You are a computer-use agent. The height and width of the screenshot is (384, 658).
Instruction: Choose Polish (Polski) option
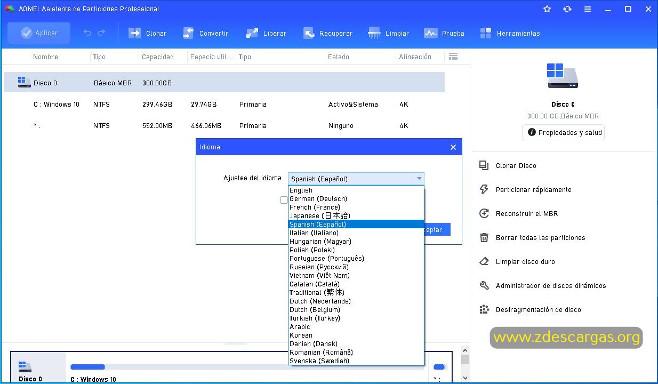pyautogui.click(x=356, y=250)
